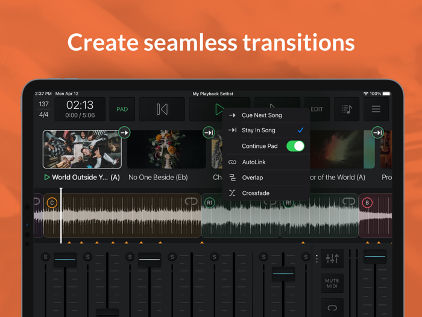Select the ...or of the World artwork

click(342, 149)
